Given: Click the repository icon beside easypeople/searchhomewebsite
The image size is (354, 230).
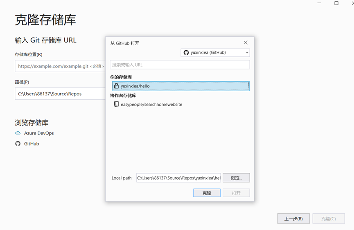Looking at the screenshot, I should point(116,104).
